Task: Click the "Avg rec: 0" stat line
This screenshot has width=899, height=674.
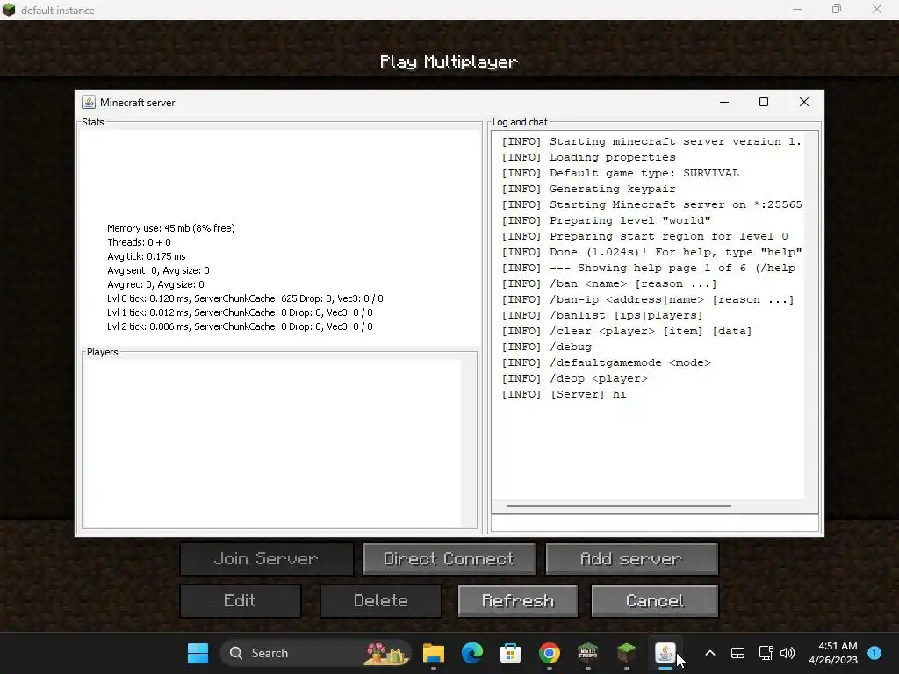Action: pyautogui.click(x=155, y=284)
